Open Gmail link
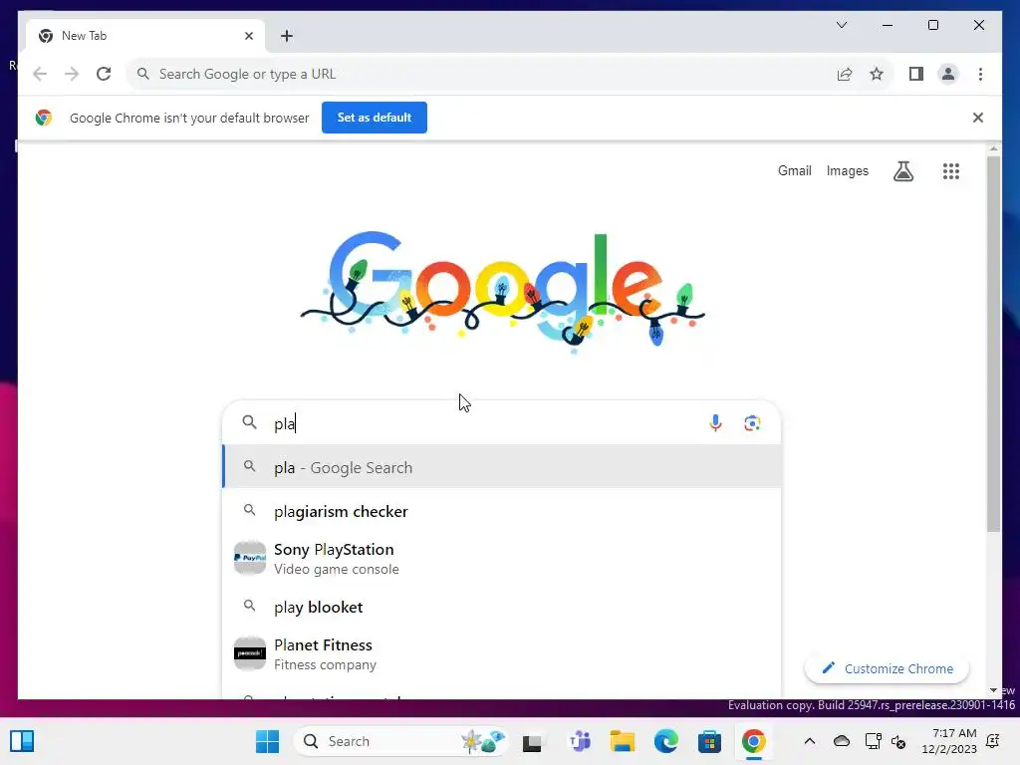1020x765 pixels. [x=794, y=170]
